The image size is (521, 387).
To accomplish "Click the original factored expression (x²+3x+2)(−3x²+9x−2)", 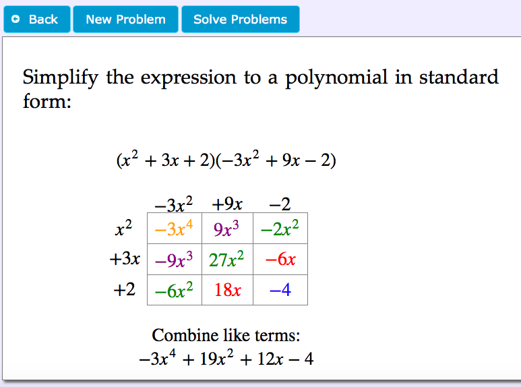I will pos(226,161).
